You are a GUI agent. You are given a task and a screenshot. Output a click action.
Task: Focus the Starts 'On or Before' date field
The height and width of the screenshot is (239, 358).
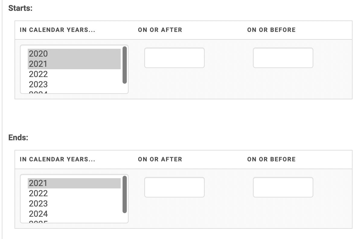pyautogui.click(x=283, y=58)
